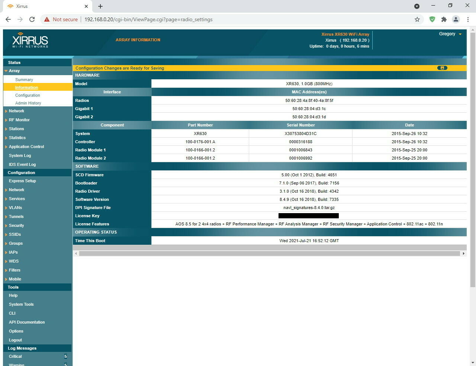Click the License Features description text
The image size is (476, 366).
[309, 224]
